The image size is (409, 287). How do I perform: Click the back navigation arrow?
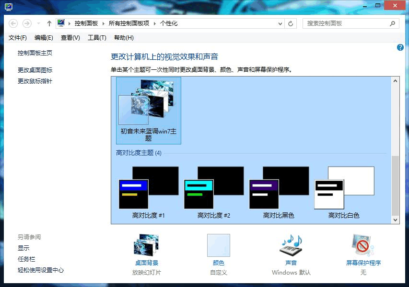click(x=13, y=23)
